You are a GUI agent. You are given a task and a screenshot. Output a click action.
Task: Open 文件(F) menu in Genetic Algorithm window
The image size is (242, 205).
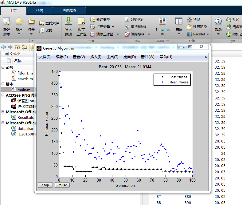click(45, 57)
